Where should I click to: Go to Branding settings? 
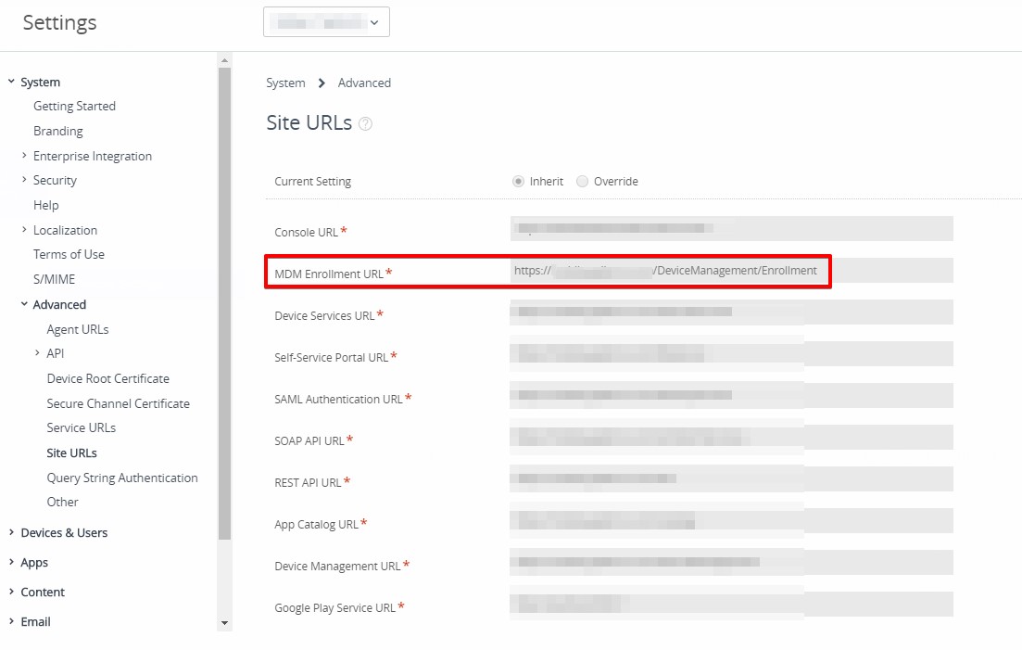pos(57,132)
